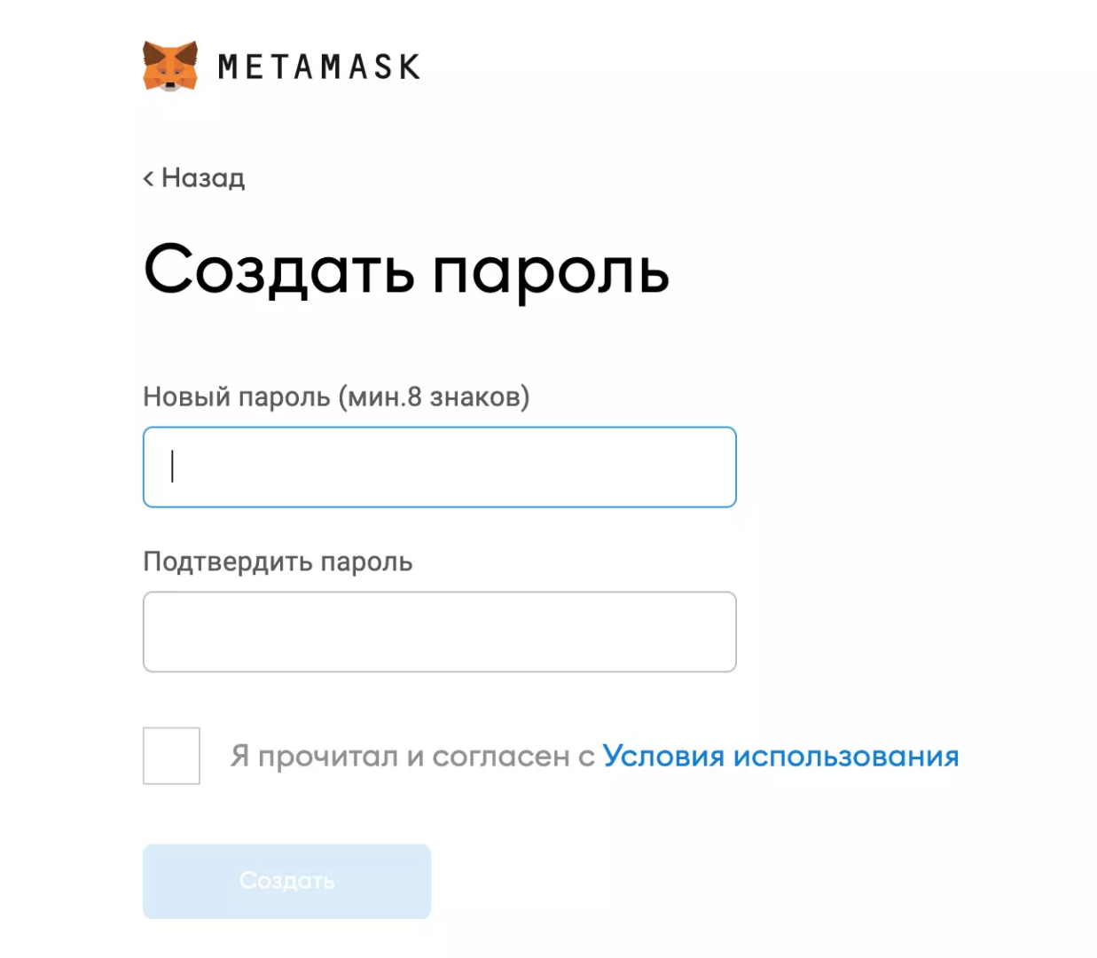The width and height of the screenshot is (1097, 958).
Task: Click the Новый пароль field label
Action: click(336, 397)
